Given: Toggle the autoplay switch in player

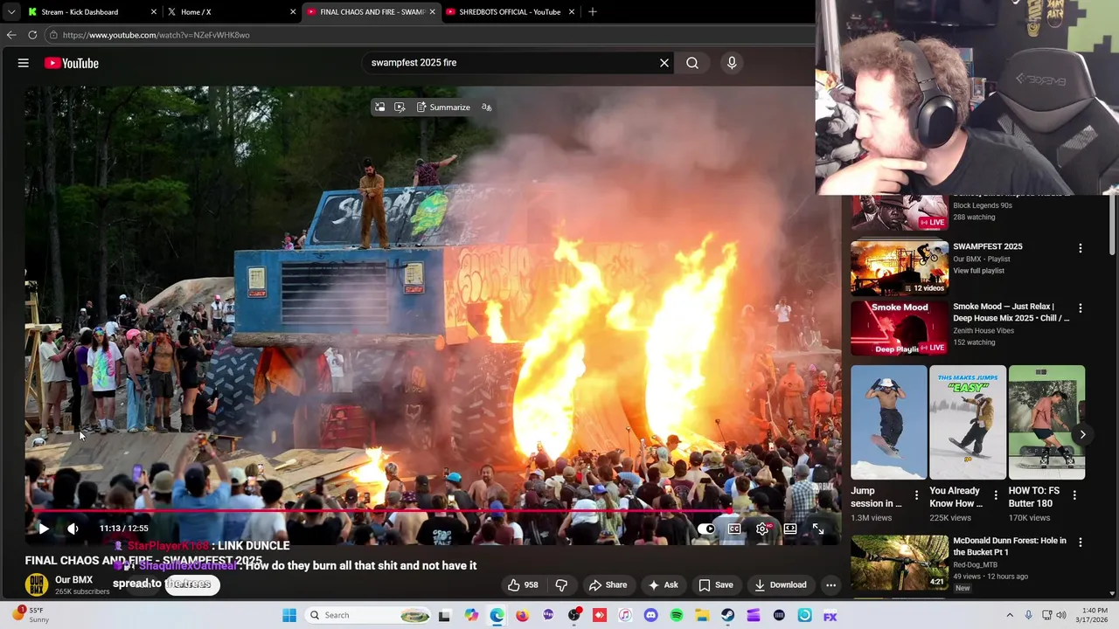Looking at the screenshot, I should click(706, 529).
